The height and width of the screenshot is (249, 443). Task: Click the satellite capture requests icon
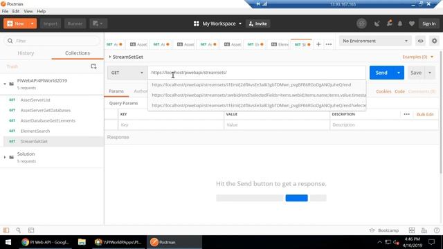[x=377, y=24]
